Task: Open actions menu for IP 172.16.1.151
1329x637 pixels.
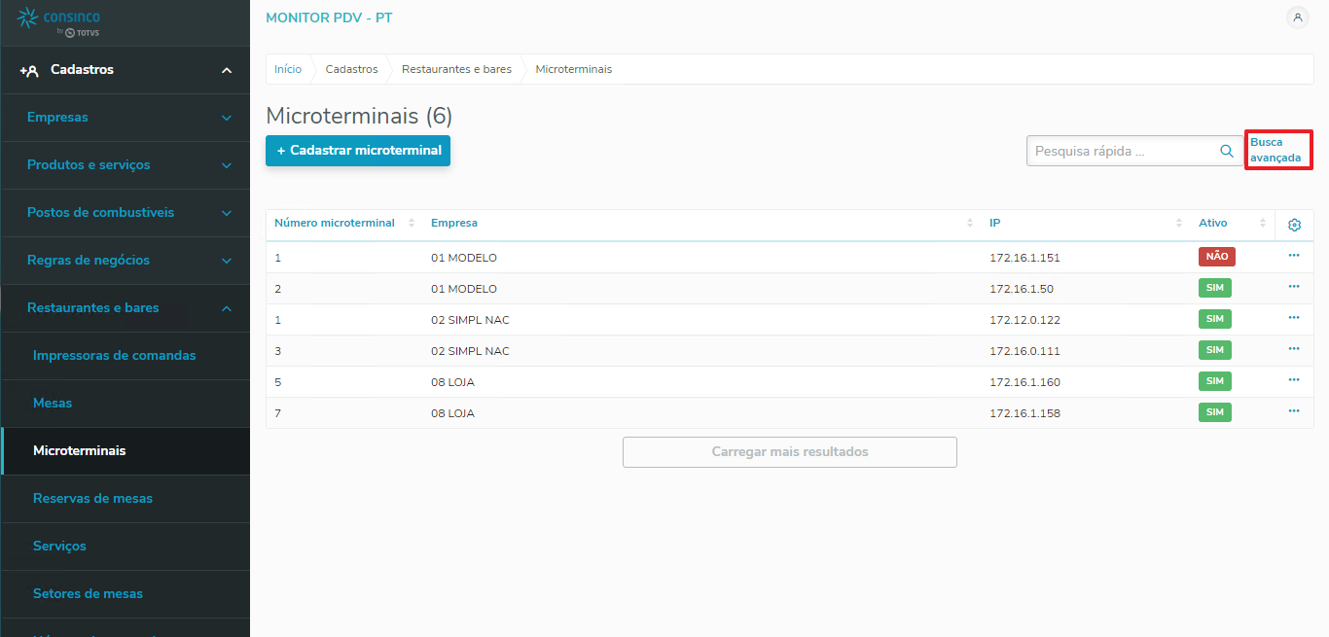Action: tap(1294, 255)
